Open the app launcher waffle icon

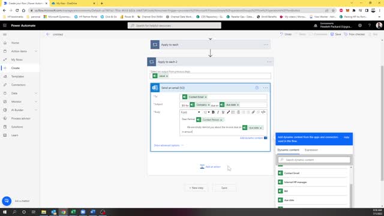tap(5, 25)
